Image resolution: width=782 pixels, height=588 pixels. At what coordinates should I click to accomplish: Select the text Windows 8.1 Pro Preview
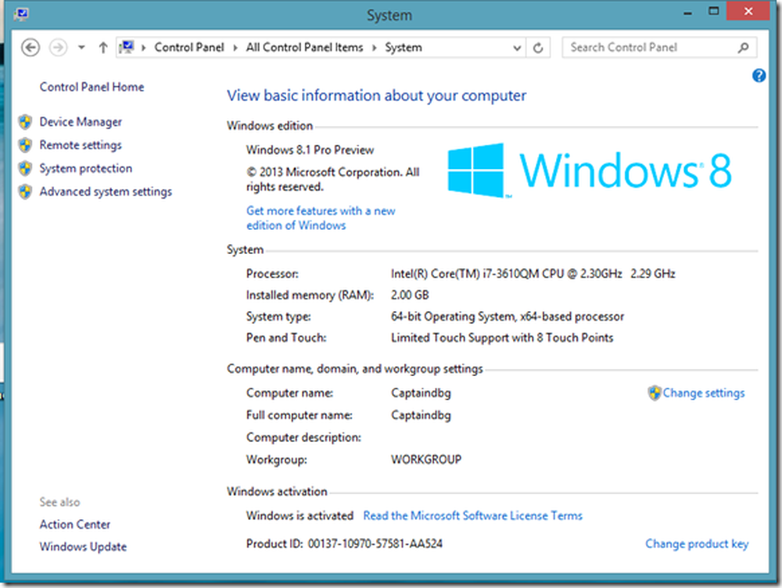[310, 150]
